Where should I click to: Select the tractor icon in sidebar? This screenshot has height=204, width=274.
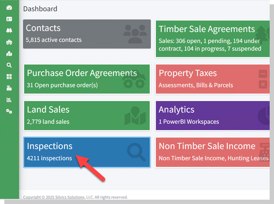tap(9, 42)
